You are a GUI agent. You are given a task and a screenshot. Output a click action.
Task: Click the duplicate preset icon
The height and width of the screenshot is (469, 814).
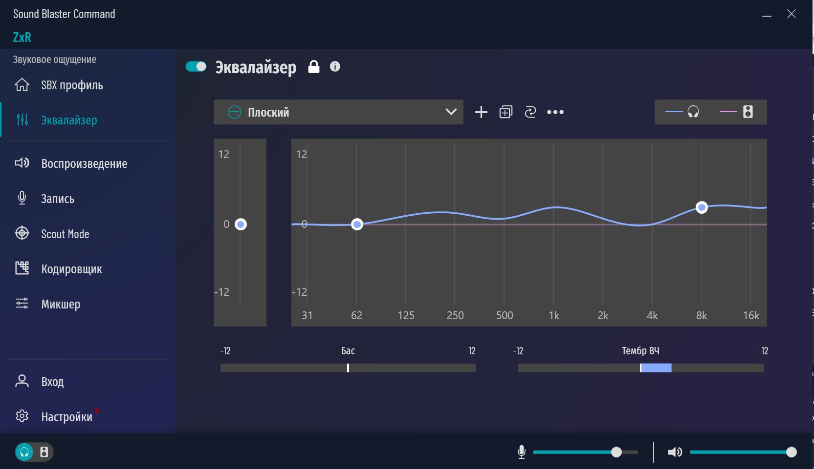[x=506, y=112]
